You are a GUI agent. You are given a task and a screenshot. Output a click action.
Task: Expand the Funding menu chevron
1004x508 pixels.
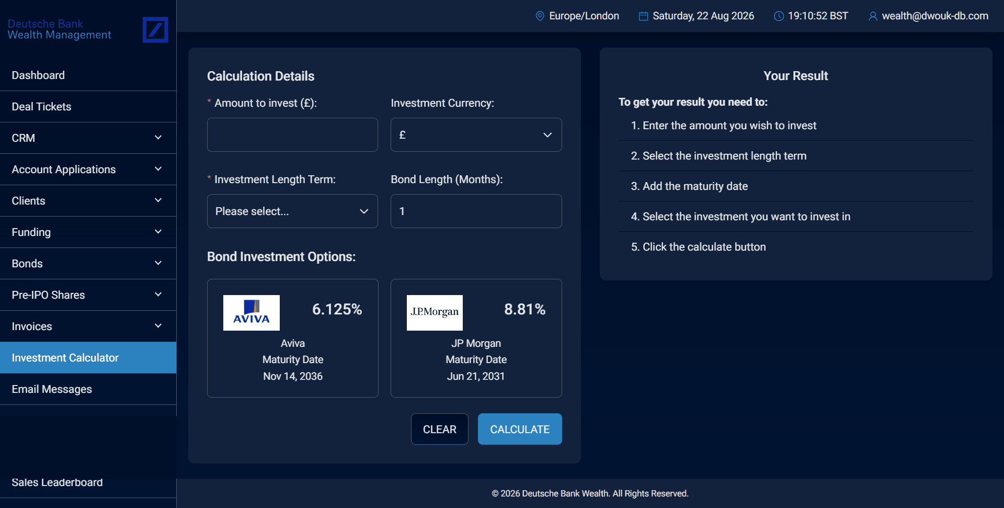point(158,232)
